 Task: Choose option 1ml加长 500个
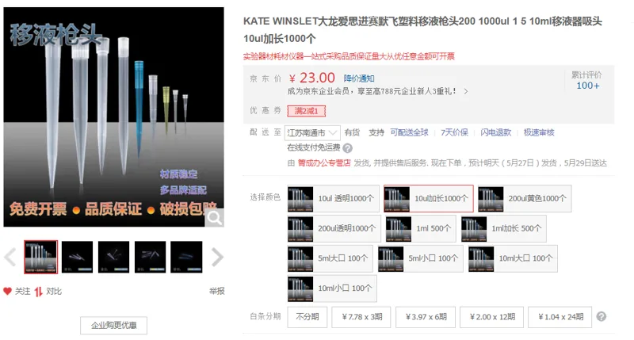[x=503, y=228]
